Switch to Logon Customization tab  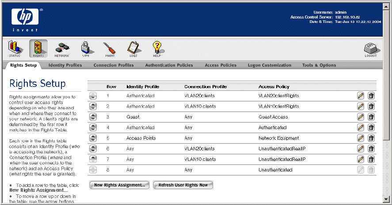click(x=270, y=65)
